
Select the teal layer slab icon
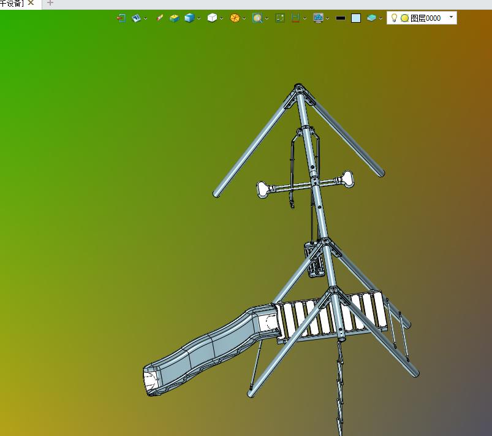371,18
